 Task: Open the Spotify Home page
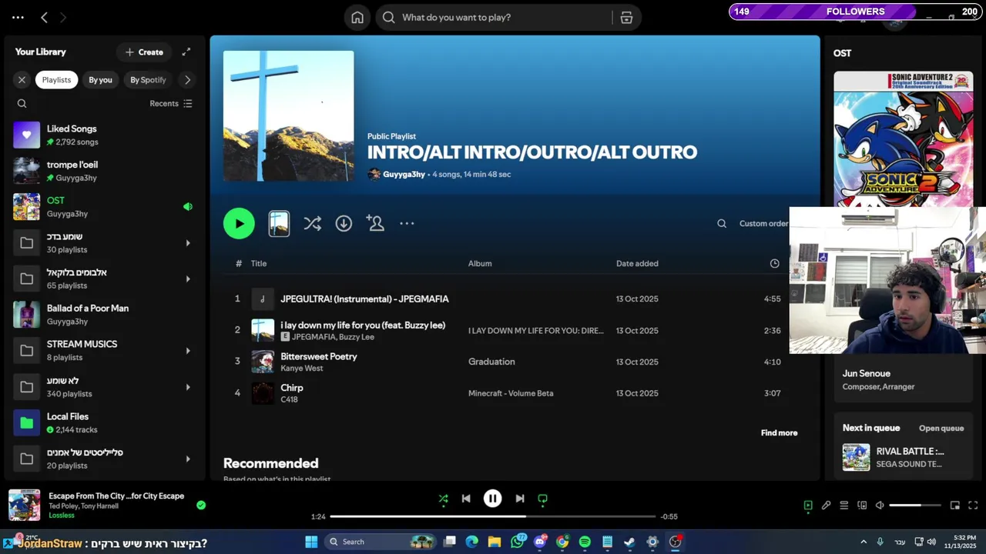pos(357,18)
